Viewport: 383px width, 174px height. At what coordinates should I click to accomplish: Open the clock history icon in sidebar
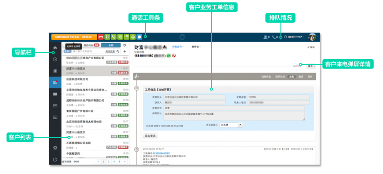pyautogui.click(x=55, y=59)
